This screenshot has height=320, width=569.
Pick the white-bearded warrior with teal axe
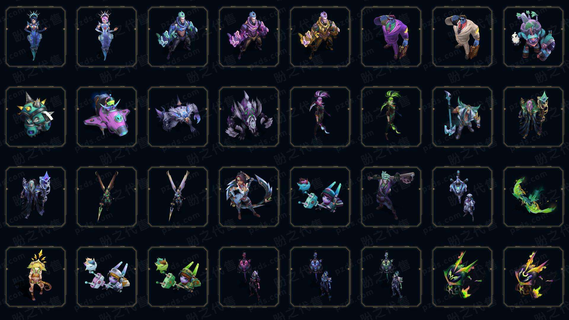point(462,117)
